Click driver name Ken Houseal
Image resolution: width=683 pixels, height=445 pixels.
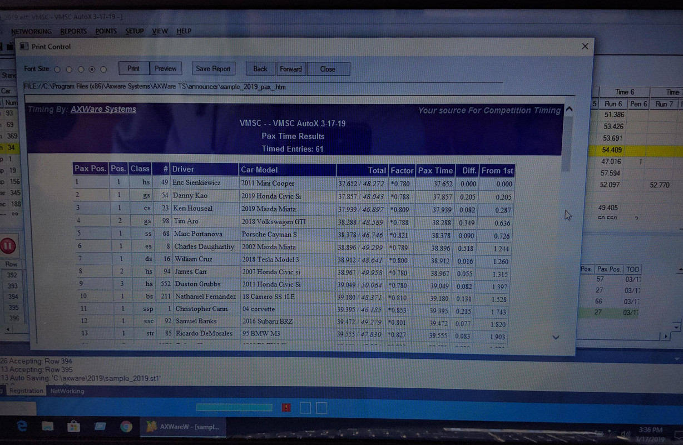193,208
